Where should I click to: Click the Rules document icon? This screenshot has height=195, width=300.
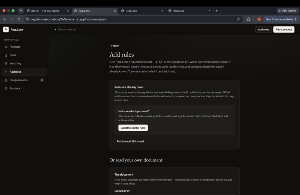click(x=6, y=55)
